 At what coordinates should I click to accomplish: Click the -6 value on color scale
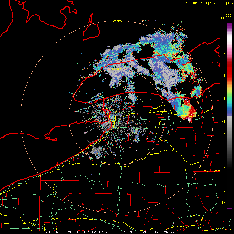[x=223, y=179]
